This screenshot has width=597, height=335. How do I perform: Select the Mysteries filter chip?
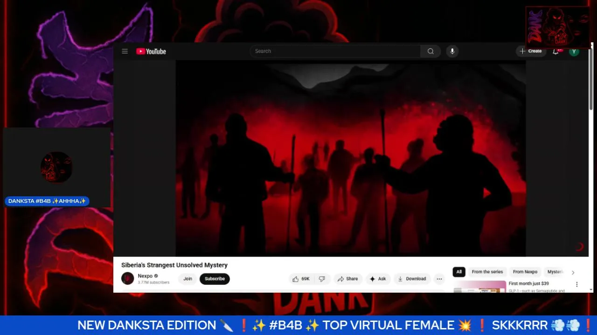coord(555,272)
